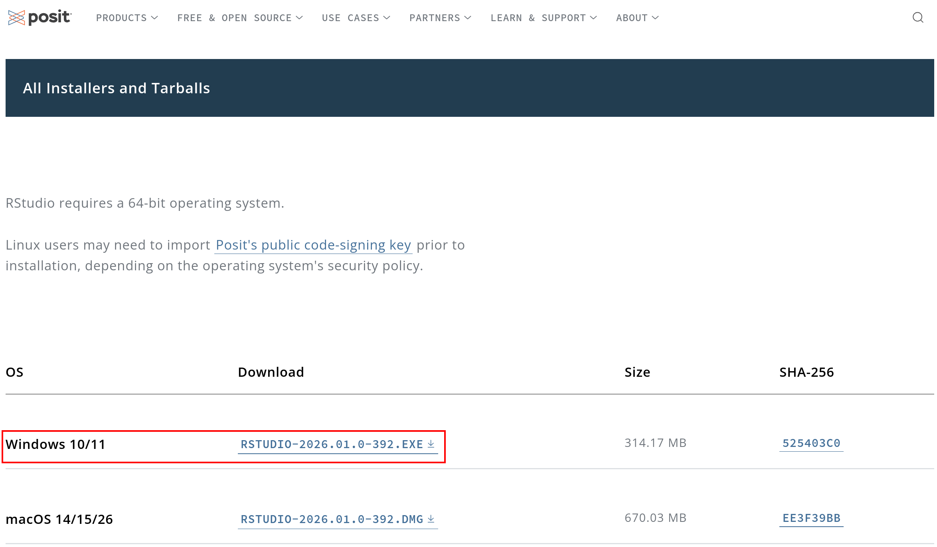Click the 525403C0 SHA-256 hash
Screen dimensions: 937x547
[x=811, y=443]
